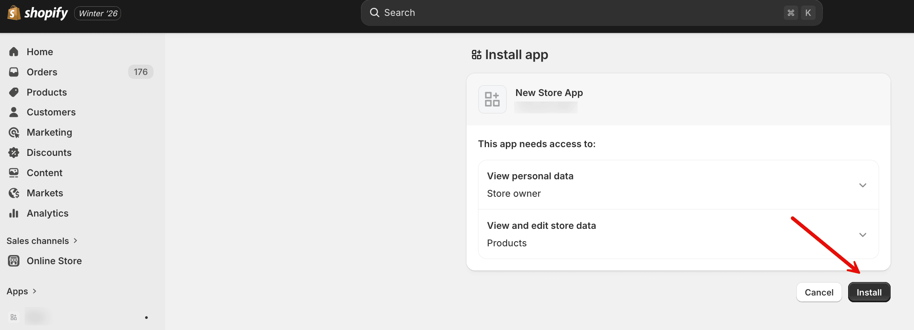Click the Shopify bag logo icon
Image resolution: width=914 pixels, height=330 pixels.
point(14,13)
